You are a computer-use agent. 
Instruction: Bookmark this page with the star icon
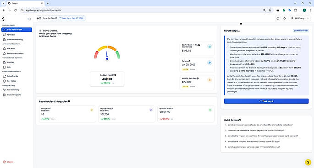(270, 10)
